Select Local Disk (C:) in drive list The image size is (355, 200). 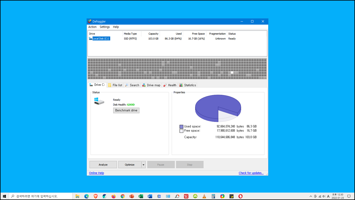point(101,39)
